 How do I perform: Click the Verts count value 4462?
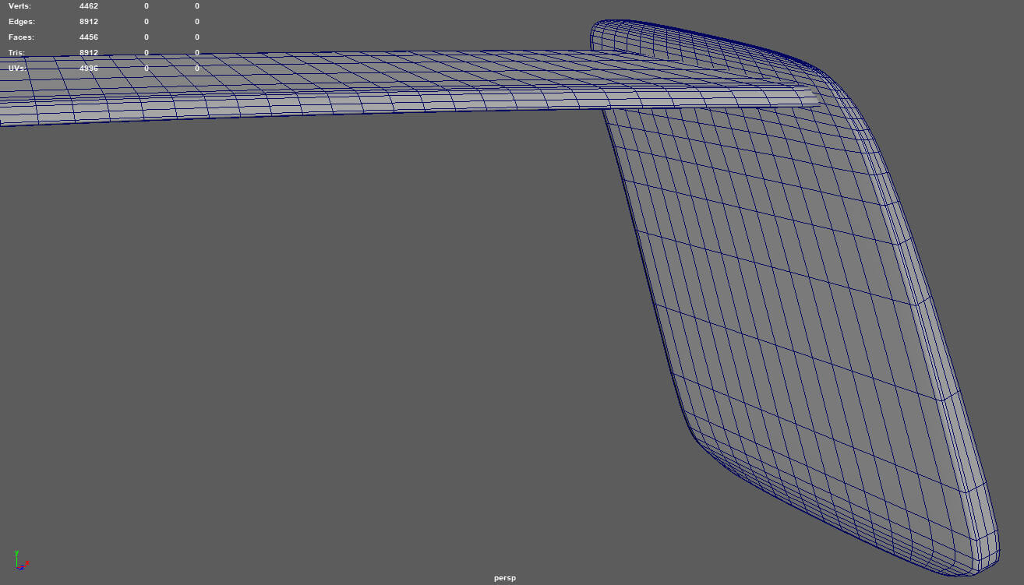(89, 6)
